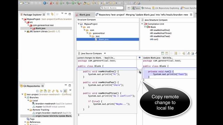The width and height of the screenshot is (223, 125).
Task: Click the blue round S toolbar icon
Action: coord(45,3)
